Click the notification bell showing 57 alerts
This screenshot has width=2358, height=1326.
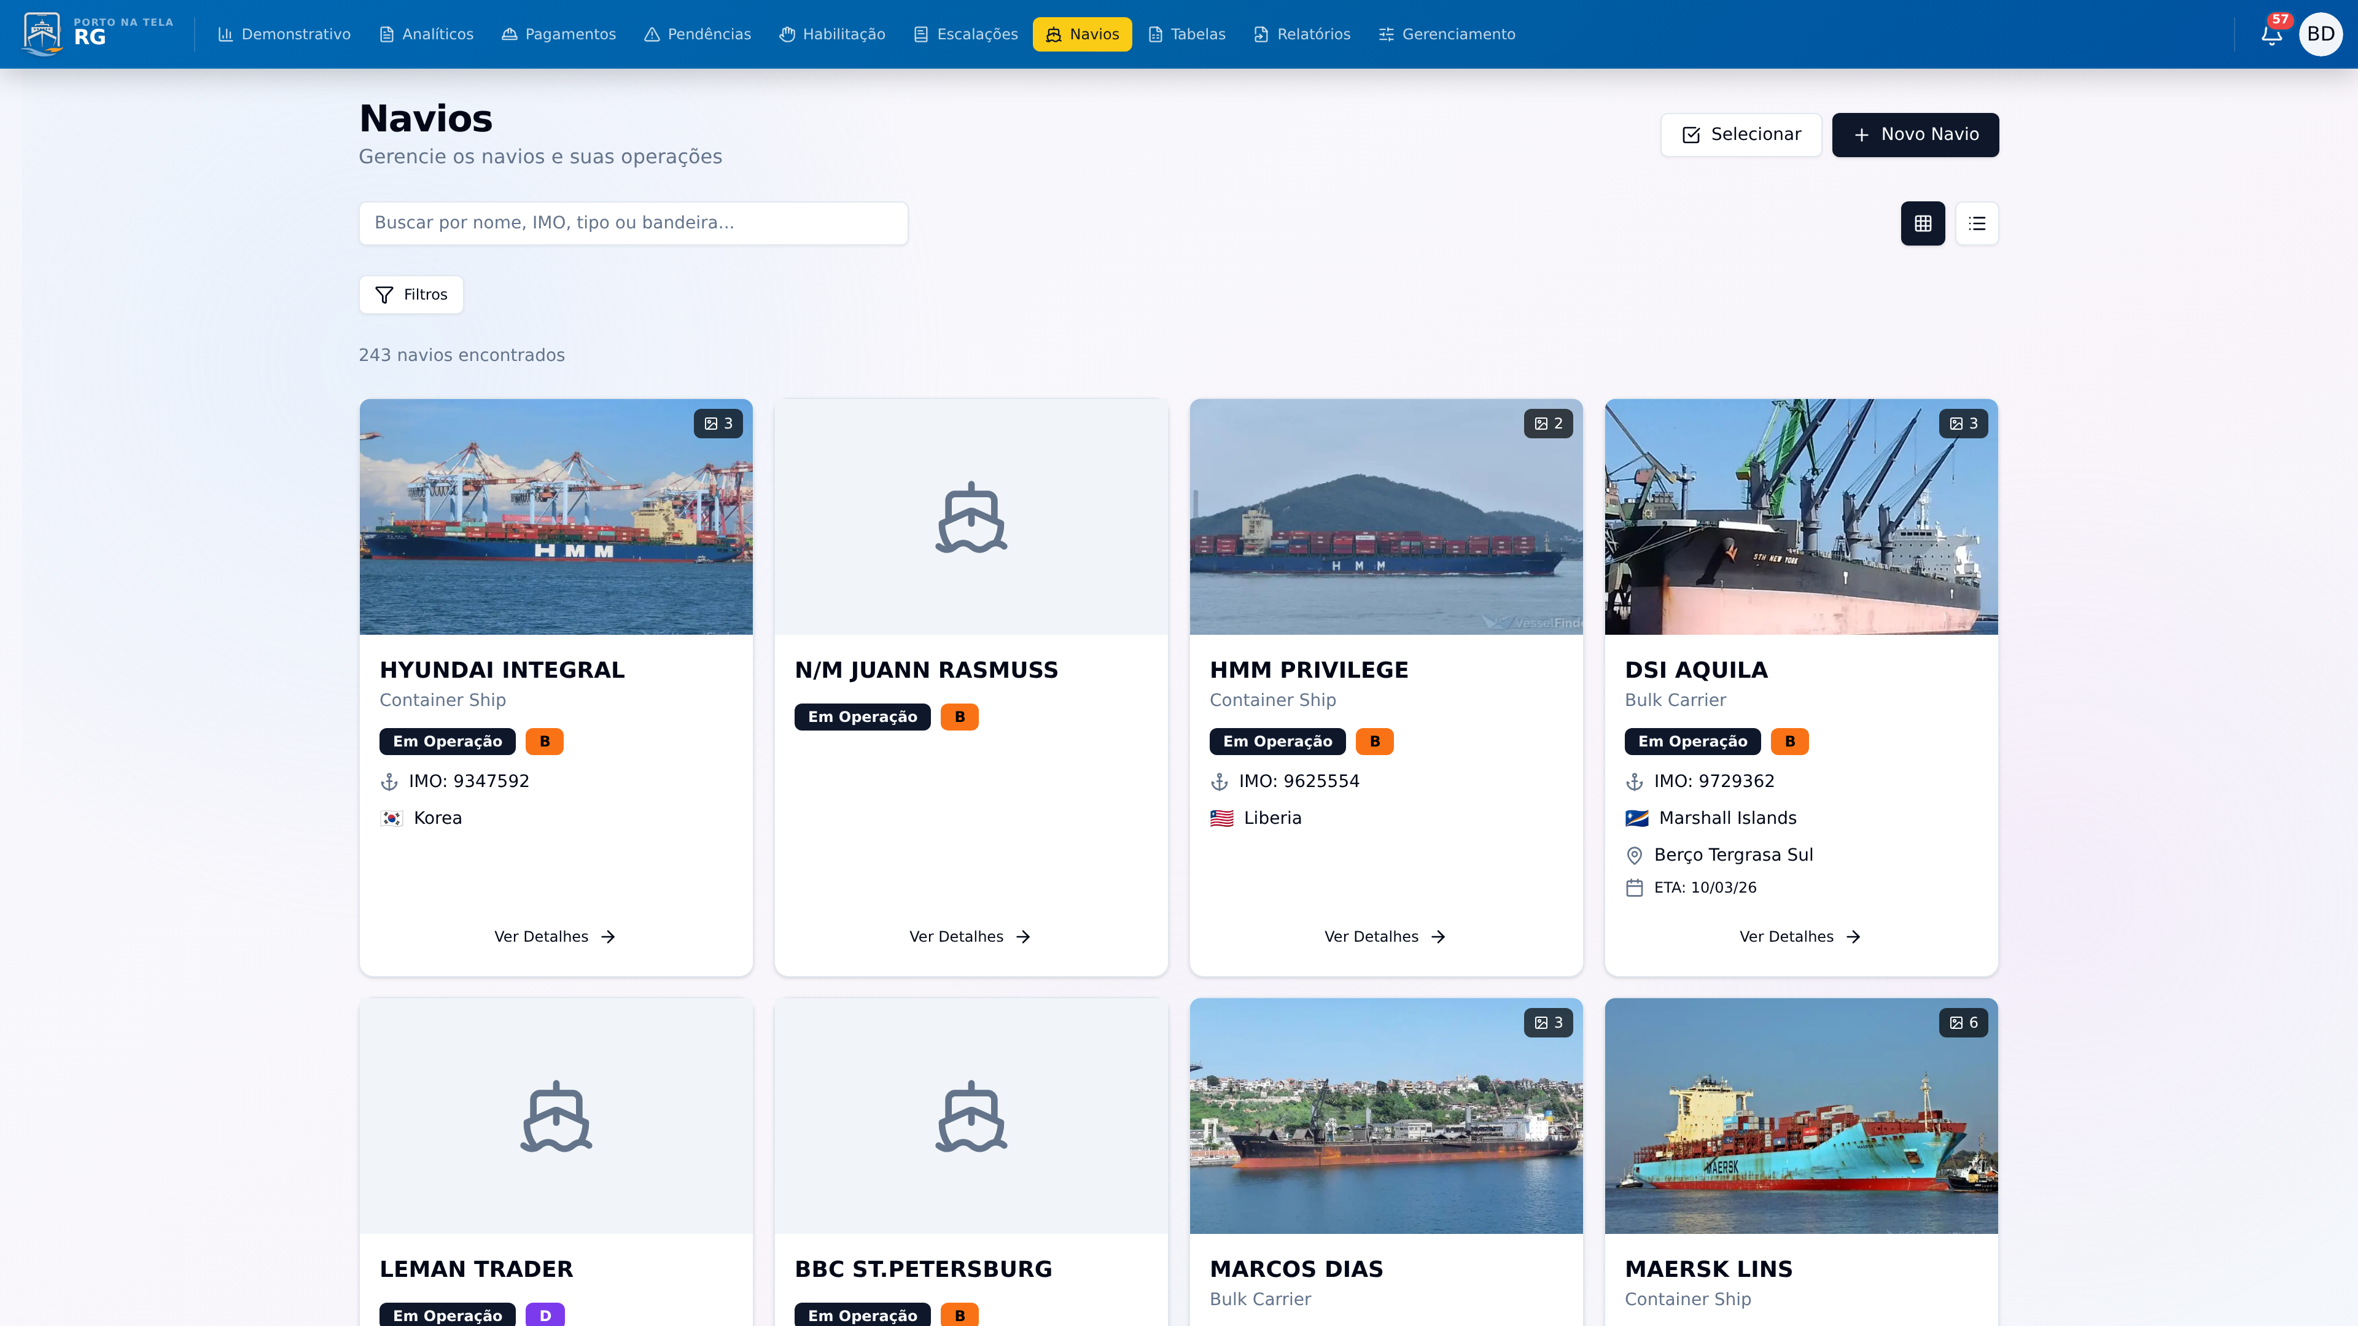coord(2271,34)
